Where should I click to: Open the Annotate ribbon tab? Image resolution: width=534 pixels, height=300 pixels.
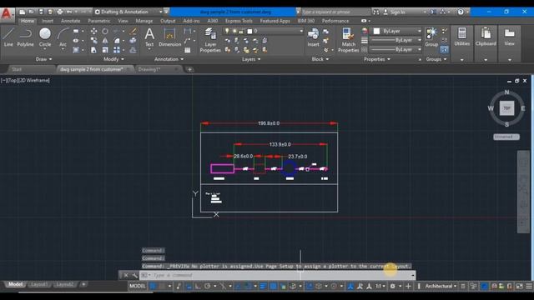click(70, 21)
